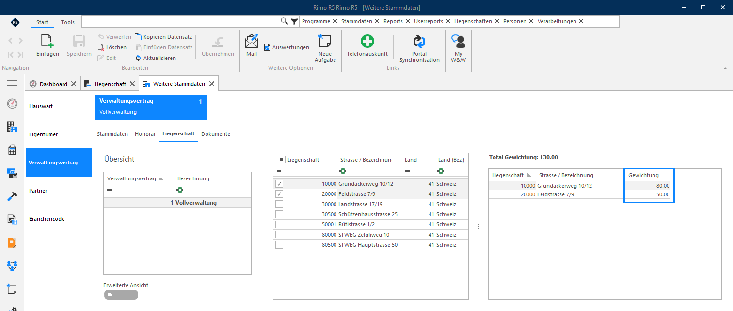Open the Mail icon

(252, 41)
